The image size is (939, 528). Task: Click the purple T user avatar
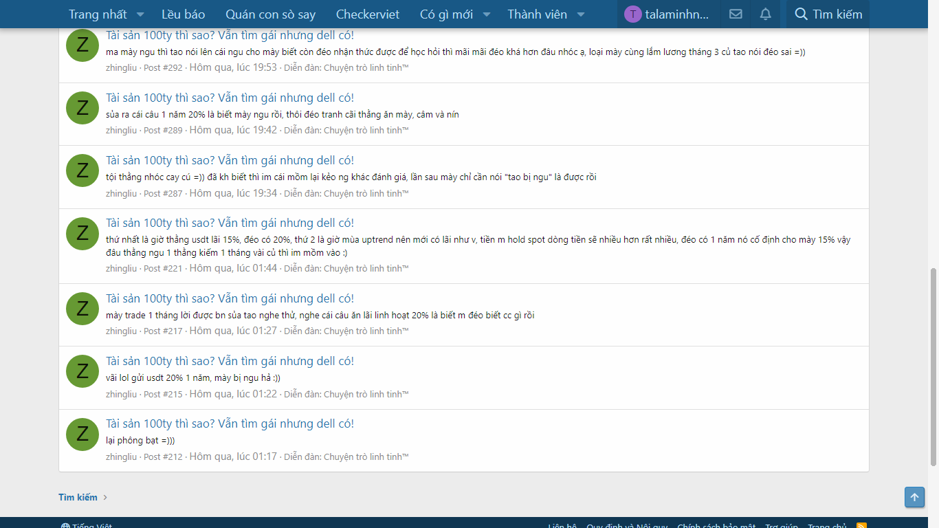coord(632,14)
